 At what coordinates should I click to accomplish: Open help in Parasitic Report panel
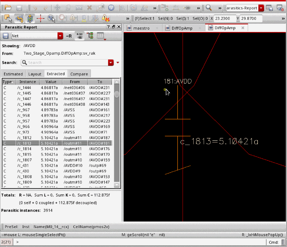(108, 27)
